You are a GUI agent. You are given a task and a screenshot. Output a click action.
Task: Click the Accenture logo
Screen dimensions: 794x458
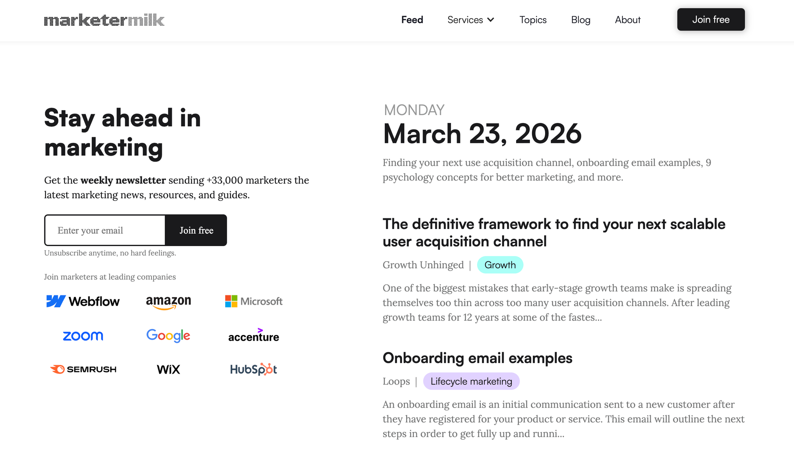[254, 336]
